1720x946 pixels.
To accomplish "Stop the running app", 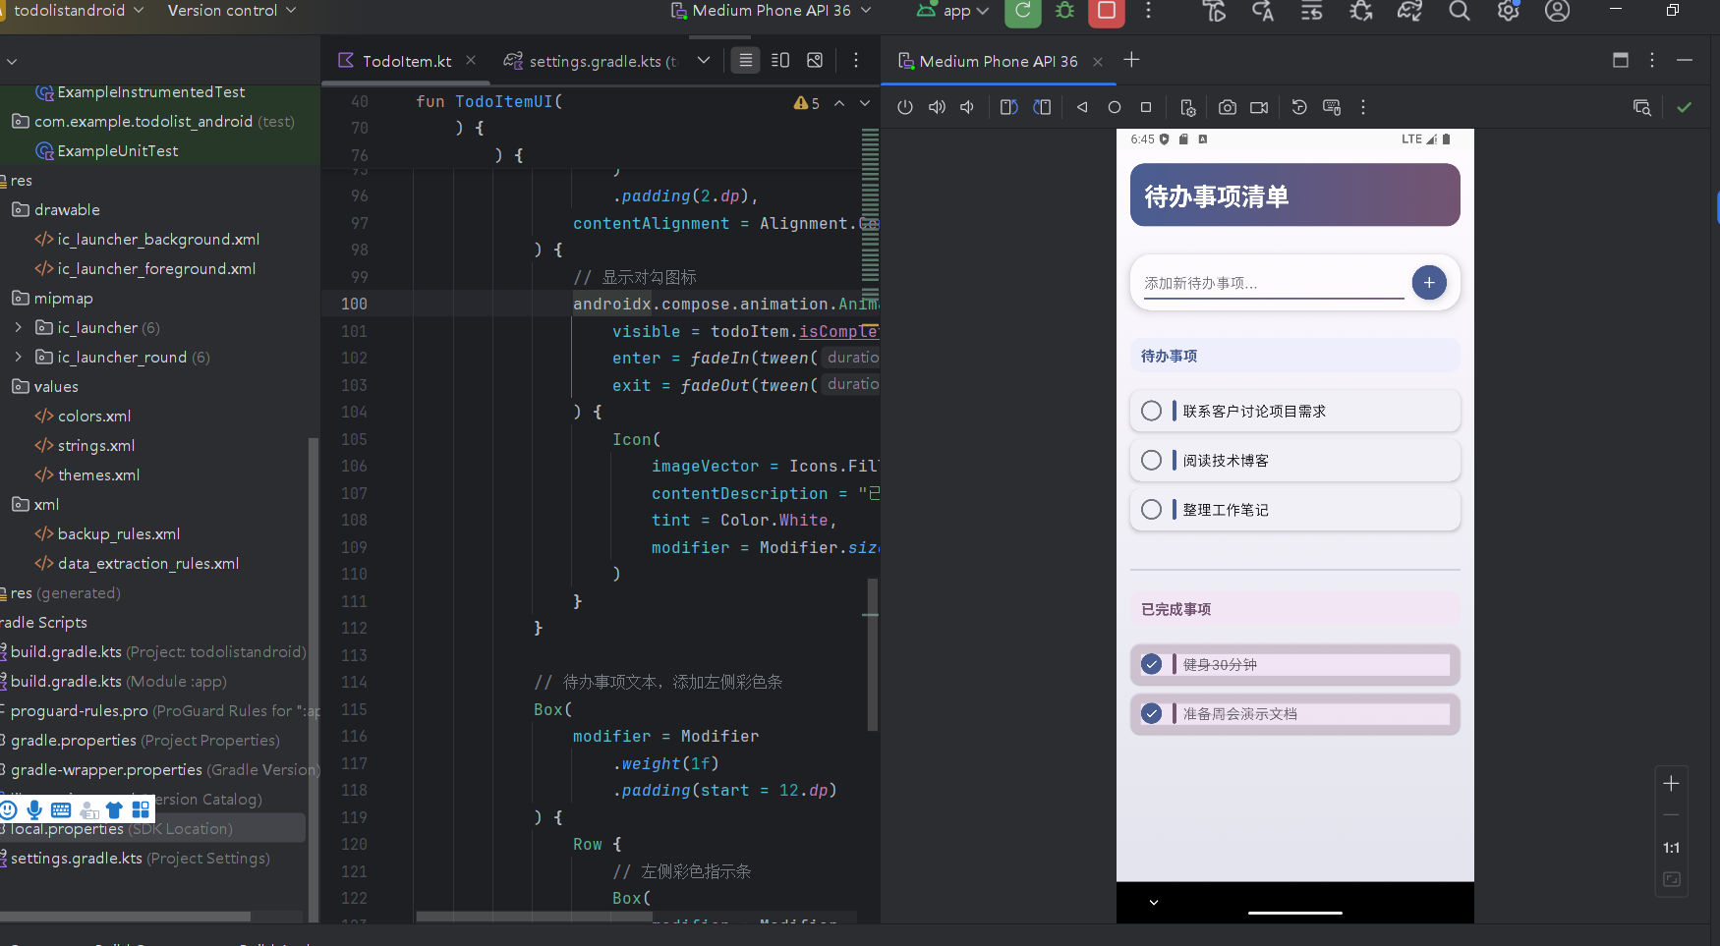I will [1106, 14].
